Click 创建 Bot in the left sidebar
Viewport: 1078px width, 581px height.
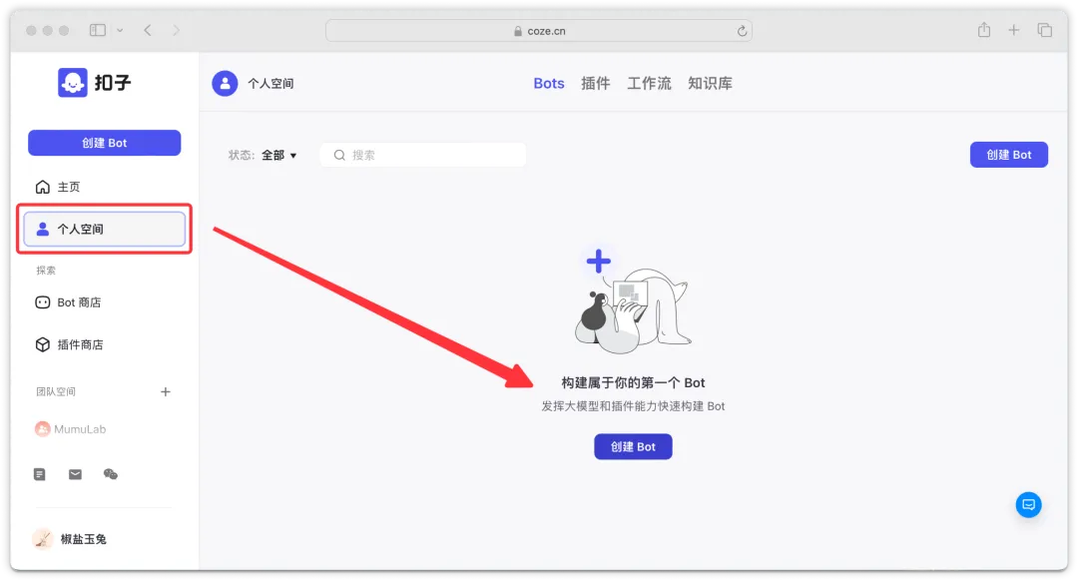click(105, 143)
